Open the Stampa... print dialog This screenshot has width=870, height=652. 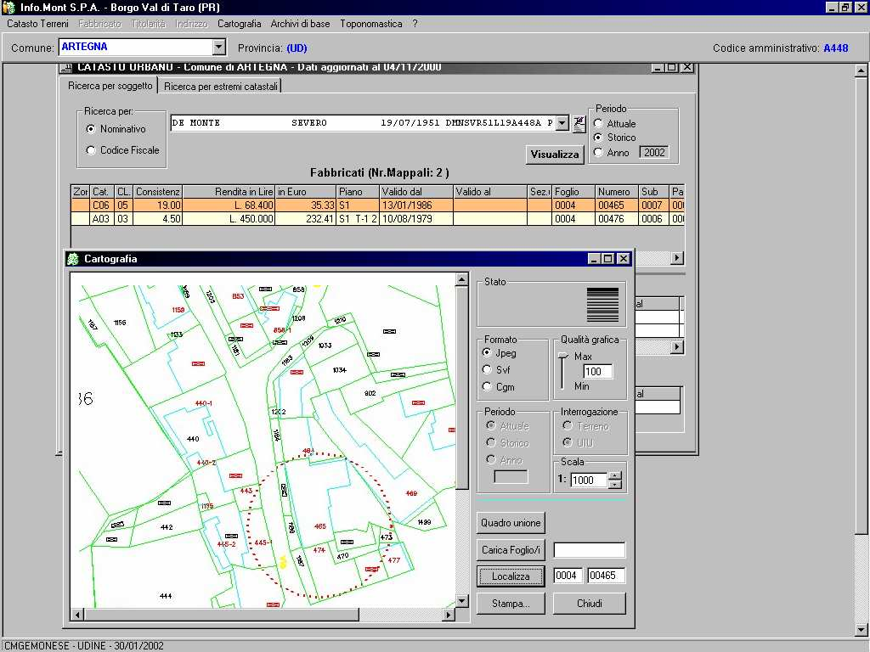click(x=511, y=604)
